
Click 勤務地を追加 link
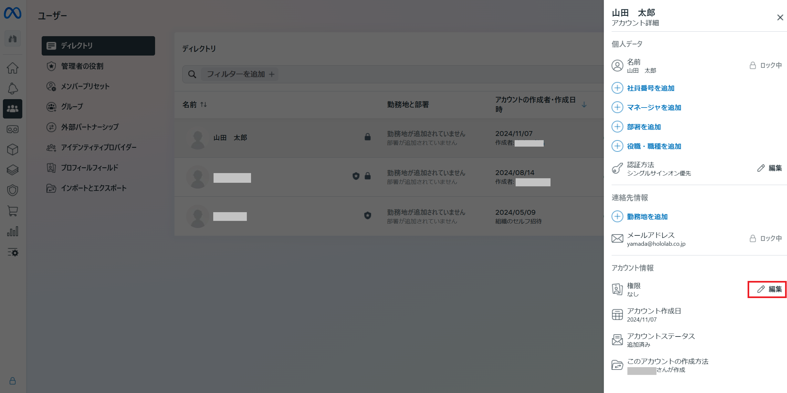(647, 217)
